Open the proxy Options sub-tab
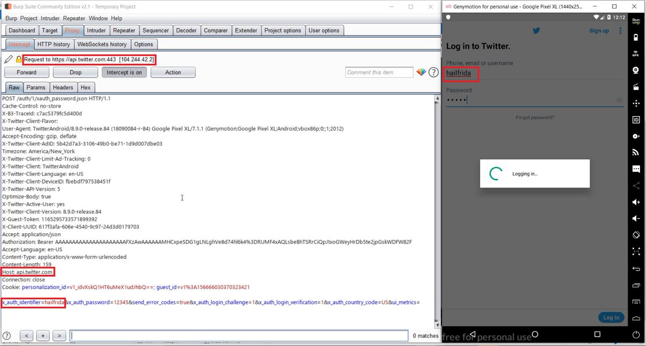Image resolution: width=646 pixels, height=346 pixels. [144, 44]
